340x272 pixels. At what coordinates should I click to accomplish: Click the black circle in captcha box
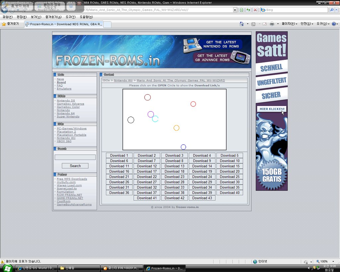coord(131,120)
